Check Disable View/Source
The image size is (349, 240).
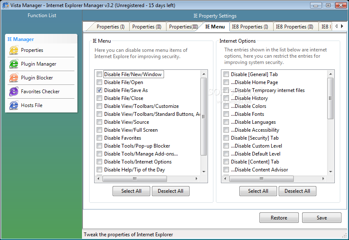[99, 122]
